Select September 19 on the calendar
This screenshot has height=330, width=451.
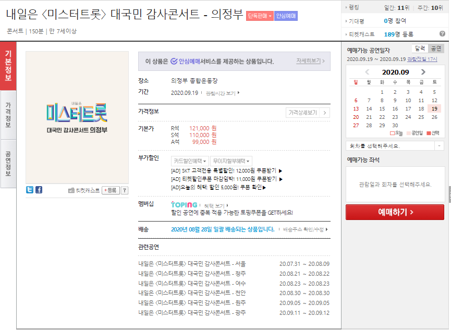[434, 109]
